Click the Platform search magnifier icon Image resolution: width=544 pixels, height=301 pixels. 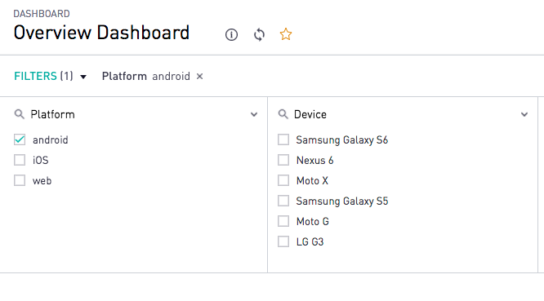point(20,114)
